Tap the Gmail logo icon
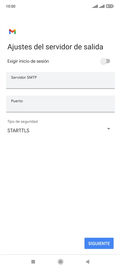The width and height of the screenshot is (121, 269). click(12, 31)
